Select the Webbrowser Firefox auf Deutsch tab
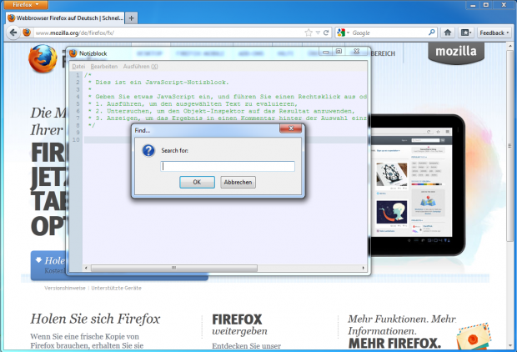 pyautogui.click(x=65, y=18)
